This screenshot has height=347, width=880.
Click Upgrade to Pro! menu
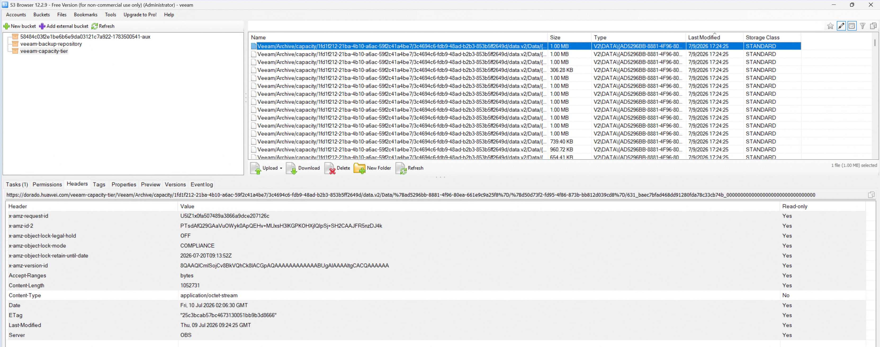click(140, 15)
